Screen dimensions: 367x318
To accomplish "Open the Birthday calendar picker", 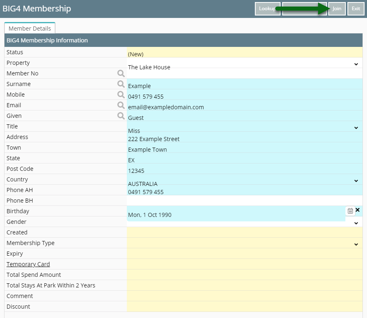I will pos(350,211).
